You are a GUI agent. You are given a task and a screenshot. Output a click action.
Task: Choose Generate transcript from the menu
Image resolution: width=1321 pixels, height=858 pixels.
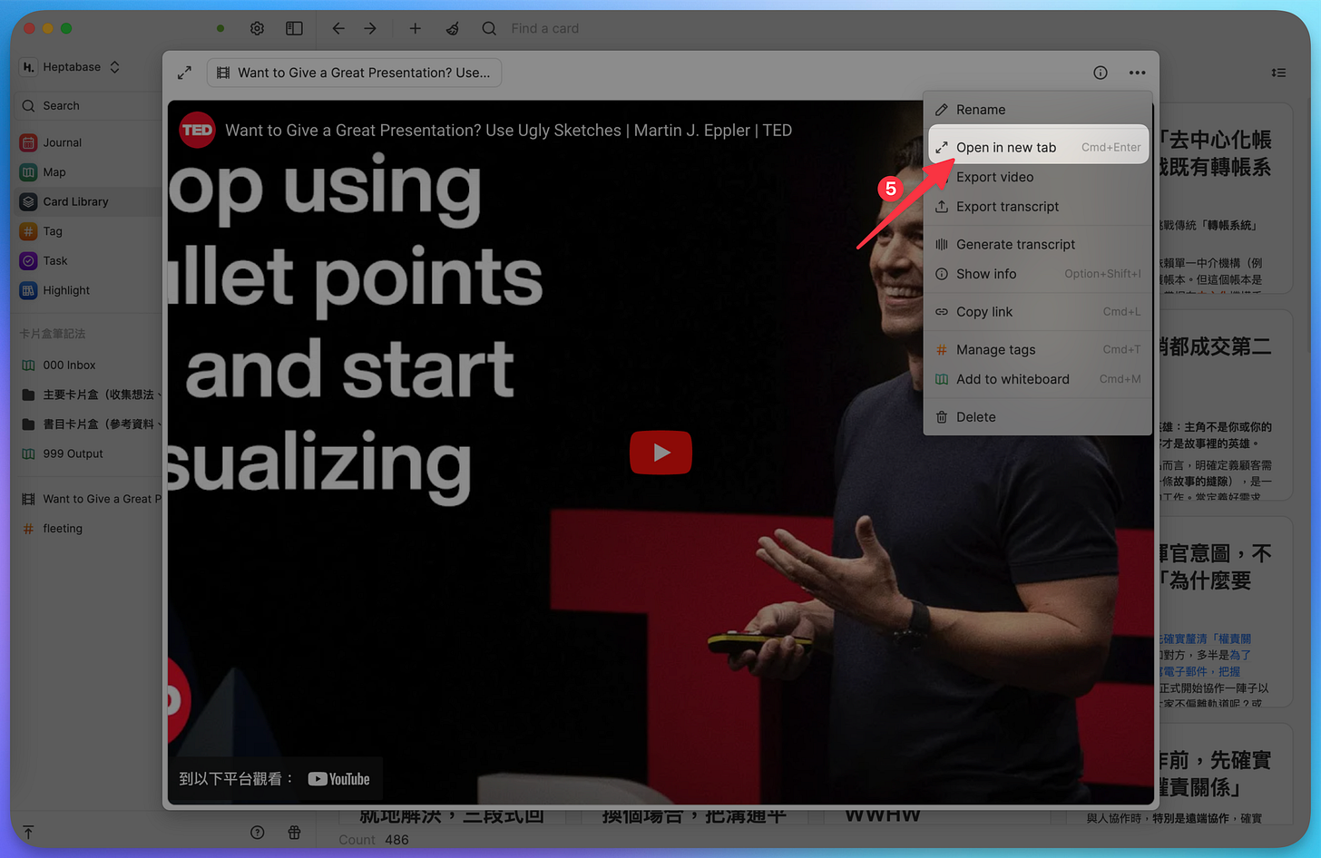tap(1038, 244)
